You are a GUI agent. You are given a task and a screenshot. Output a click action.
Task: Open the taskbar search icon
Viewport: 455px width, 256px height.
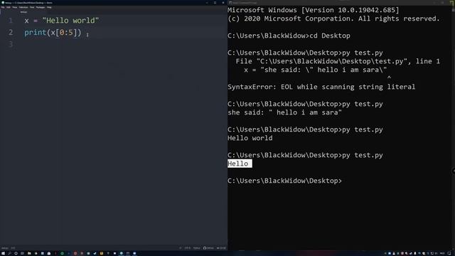tap(9, 253)
